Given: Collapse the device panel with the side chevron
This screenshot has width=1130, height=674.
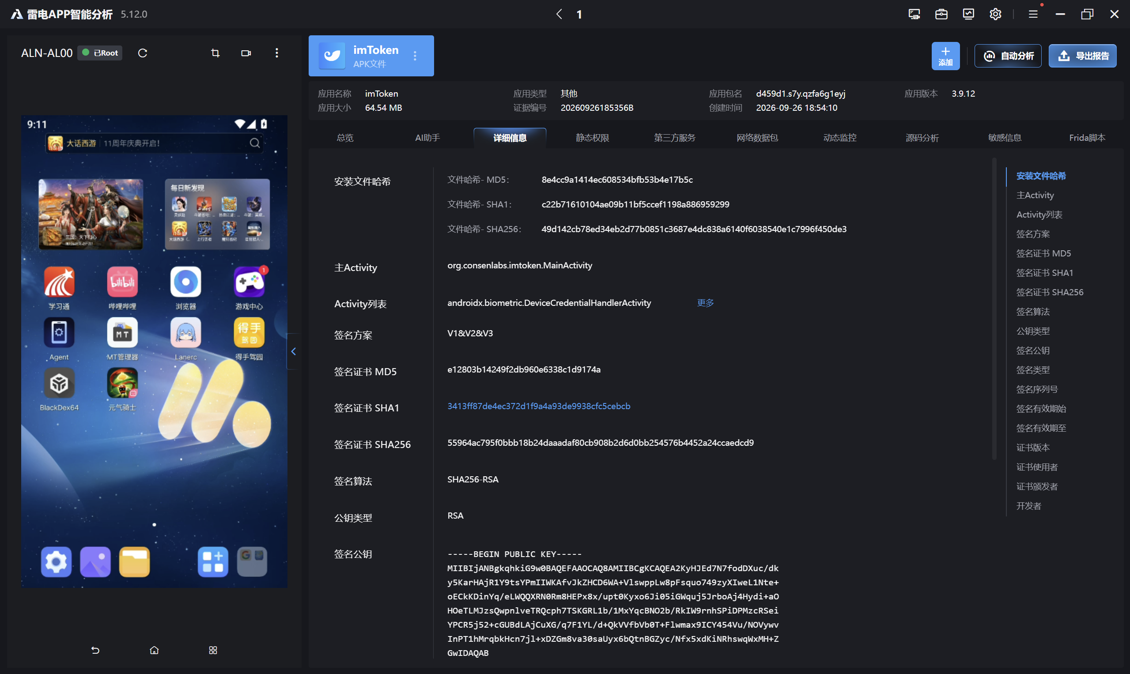Looking at the screenshot, I should (294, 351).
